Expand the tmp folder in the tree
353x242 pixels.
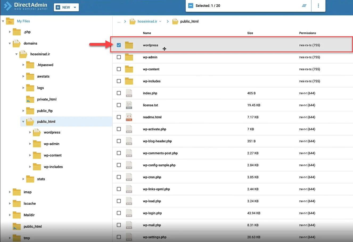(x=10, y=238)
